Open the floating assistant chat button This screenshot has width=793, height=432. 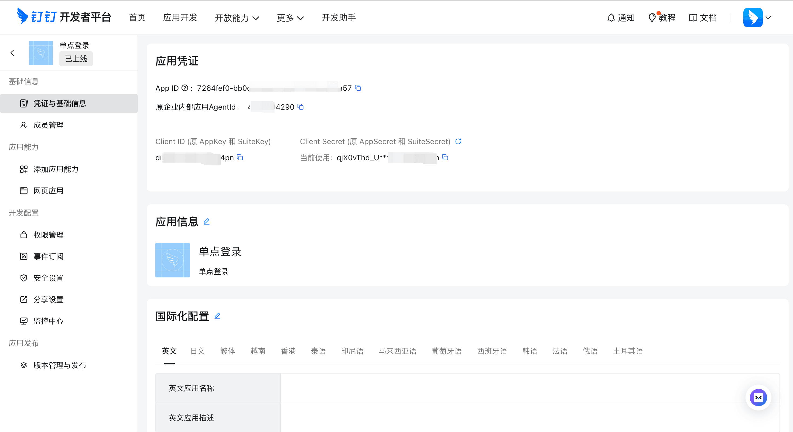tap(758, 397)
